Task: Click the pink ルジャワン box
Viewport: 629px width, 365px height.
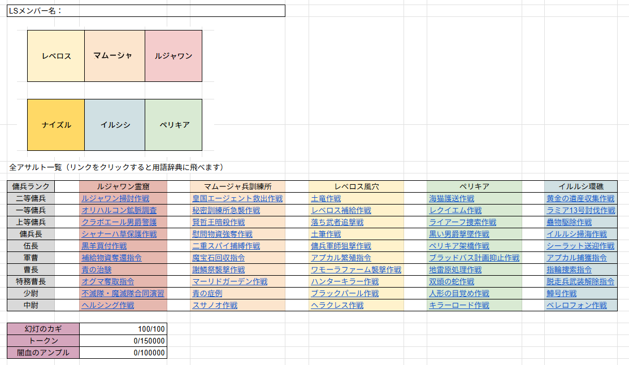Action: 173,56
